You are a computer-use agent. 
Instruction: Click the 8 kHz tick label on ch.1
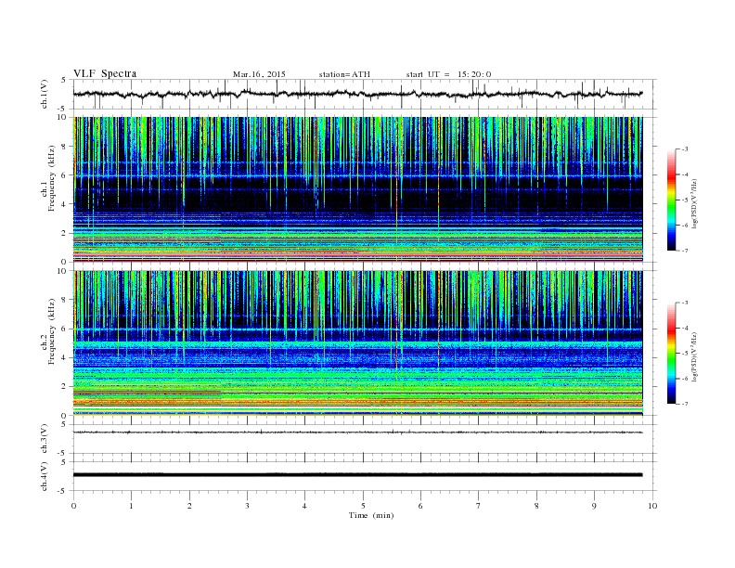point(65,147)
